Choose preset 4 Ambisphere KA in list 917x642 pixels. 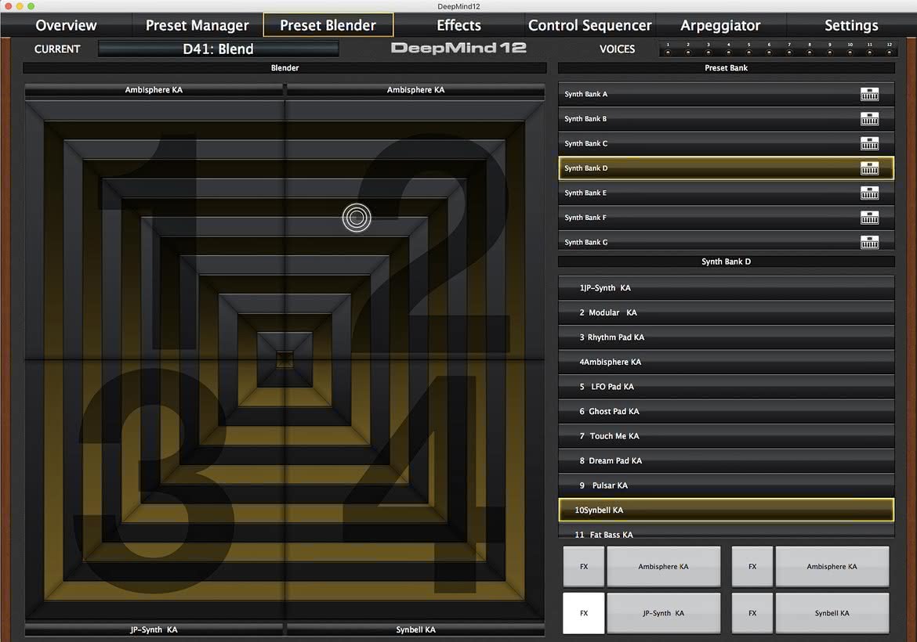pyautogui.click(x=727, y=362)
